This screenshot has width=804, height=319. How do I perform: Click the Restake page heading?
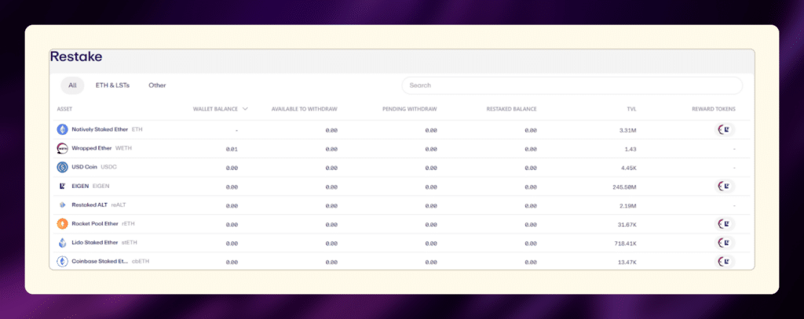(76, 57)
